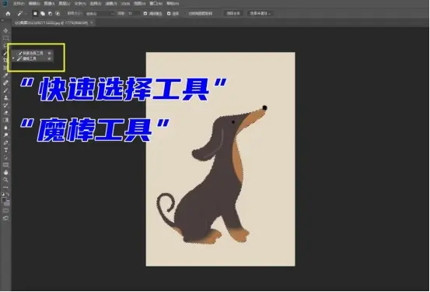Open the View menu
Screen dimensions: 430x292
139,4
